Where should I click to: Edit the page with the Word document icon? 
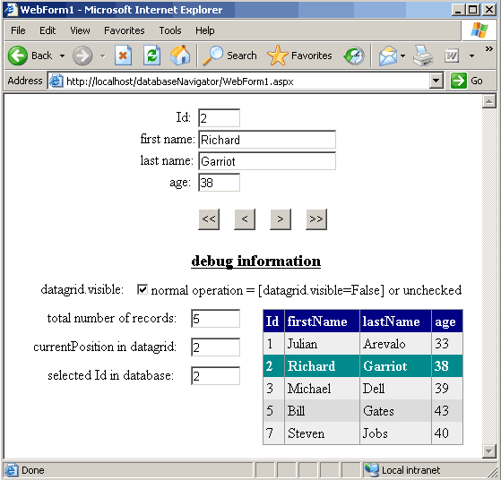(x=452, y=56)
